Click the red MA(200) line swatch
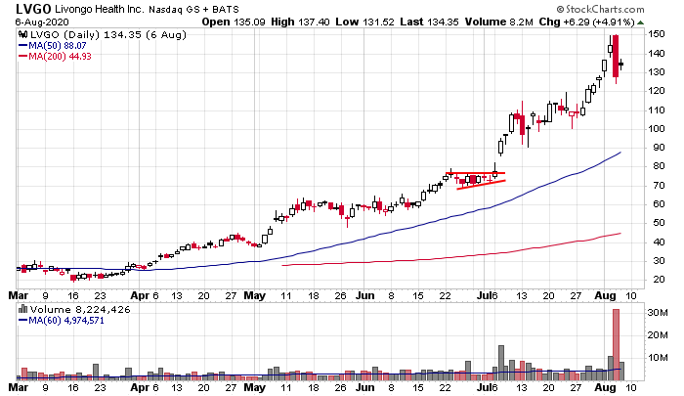684x396 pixels. (x=23, y=57)
